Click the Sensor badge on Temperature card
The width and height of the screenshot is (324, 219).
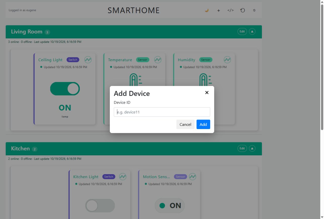143,60
